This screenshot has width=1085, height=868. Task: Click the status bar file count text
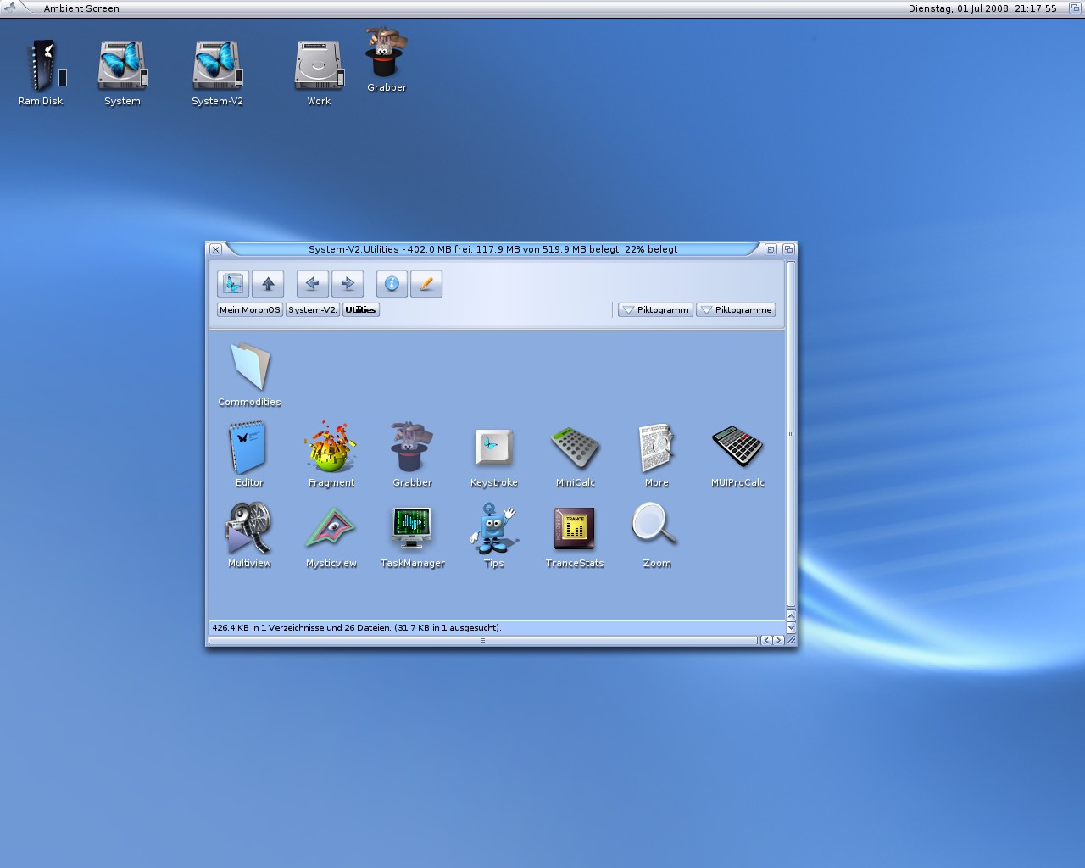(x=356, y=627)
